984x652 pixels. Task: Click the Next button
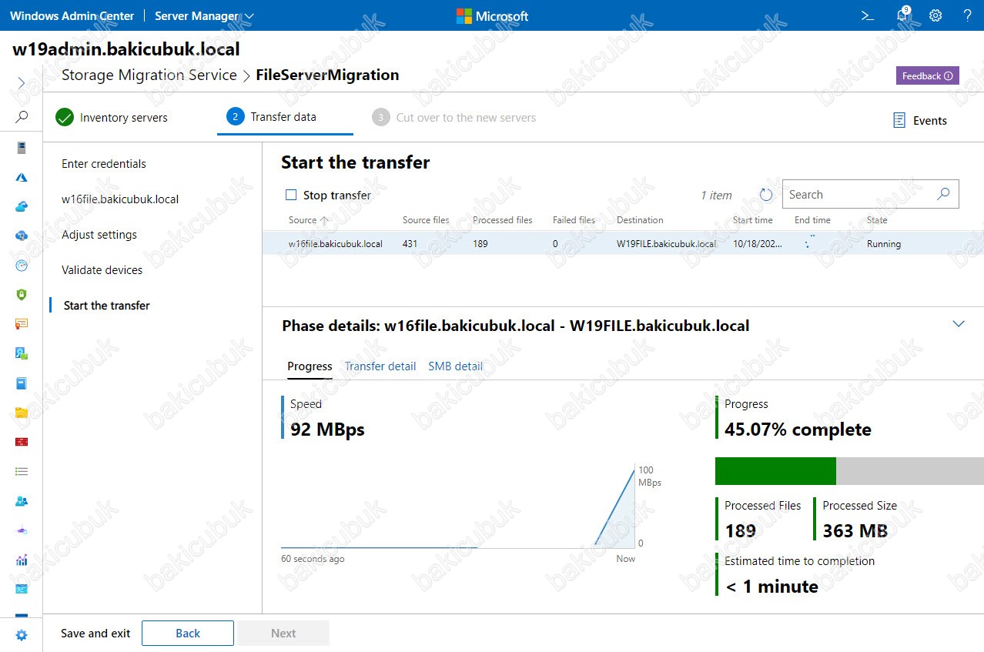point(283,633)
